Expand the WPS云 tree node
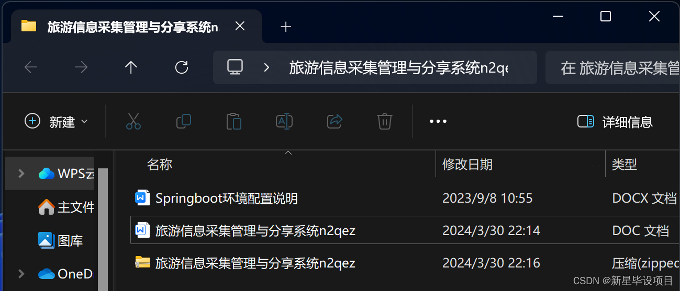 [21, 173]
